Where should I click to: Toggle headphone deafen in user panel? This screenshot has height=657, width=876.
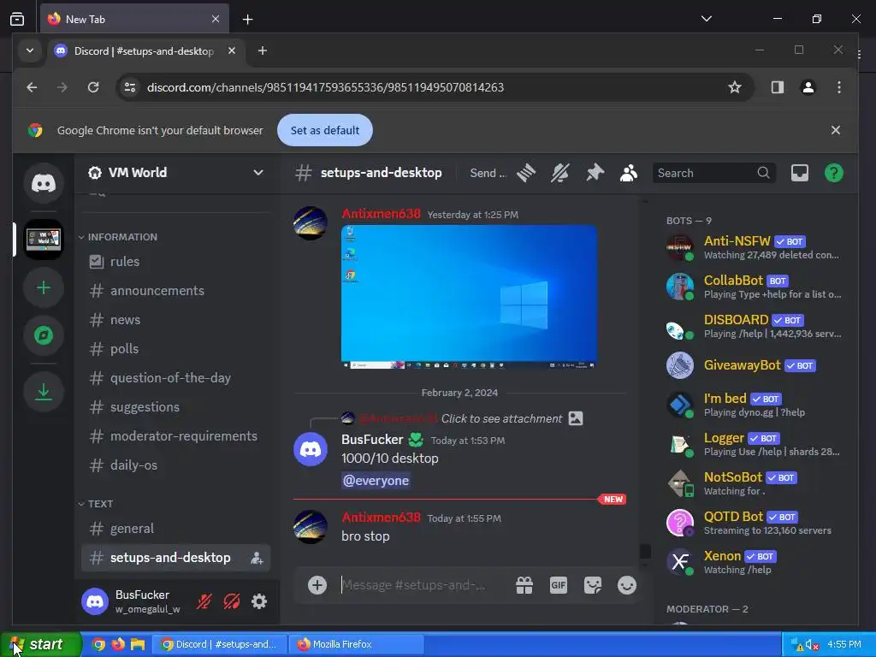tap(231, 601)
